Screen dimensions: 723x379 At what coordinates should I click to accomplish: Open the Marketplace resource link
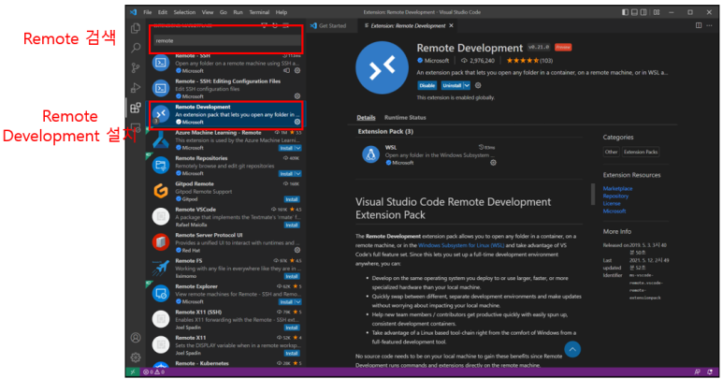(x=617, y=189)
